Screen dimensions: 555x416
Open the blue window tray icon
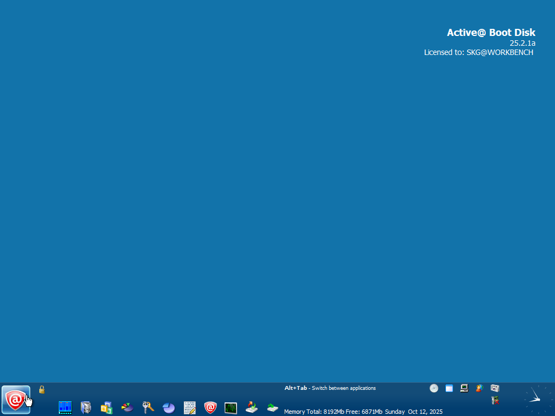[x=449, y=388]
